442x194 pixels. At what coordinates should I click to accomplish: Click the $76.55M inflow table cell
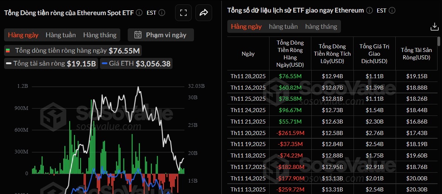pyautogui.click(x=290, y=76)
